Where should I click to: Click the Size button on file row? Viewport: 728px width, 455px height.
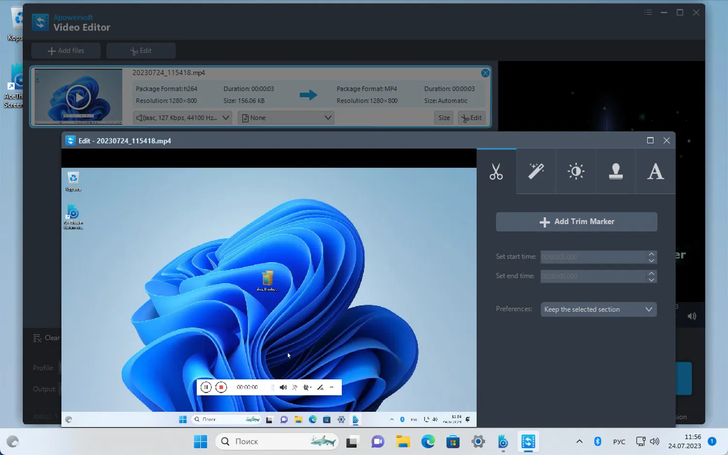point(444,118)
